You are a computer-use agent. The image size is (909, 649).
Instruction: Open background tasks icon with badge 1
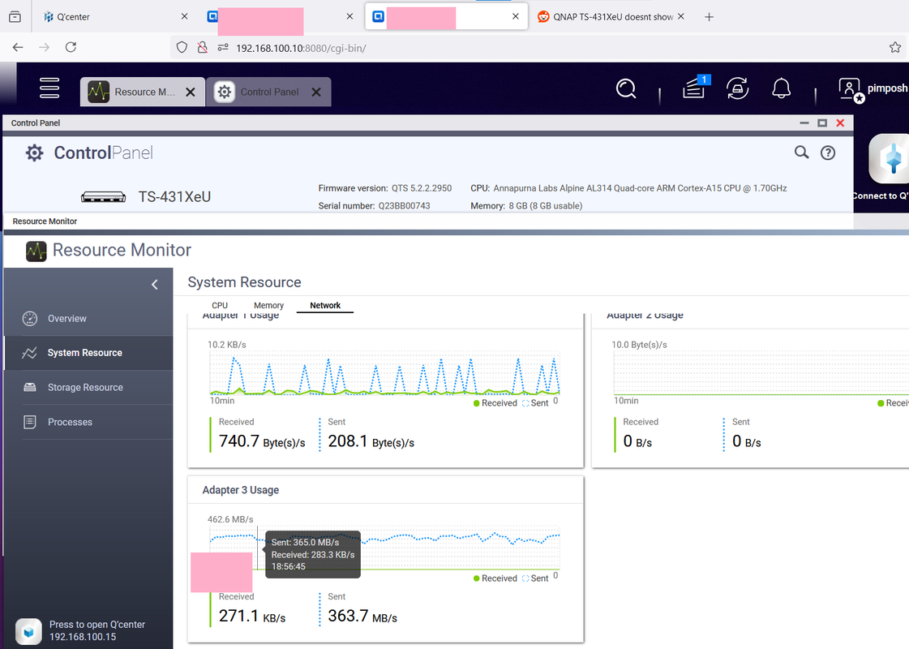click(695, 88)
